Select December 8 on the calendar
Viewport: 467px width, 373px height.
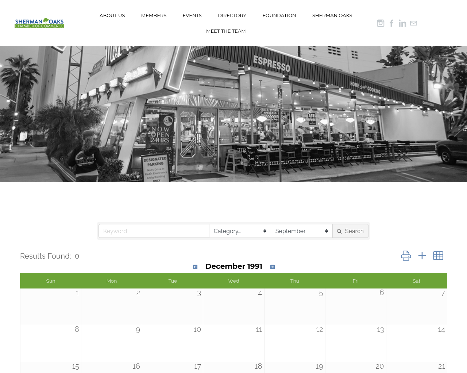(51, 343)
